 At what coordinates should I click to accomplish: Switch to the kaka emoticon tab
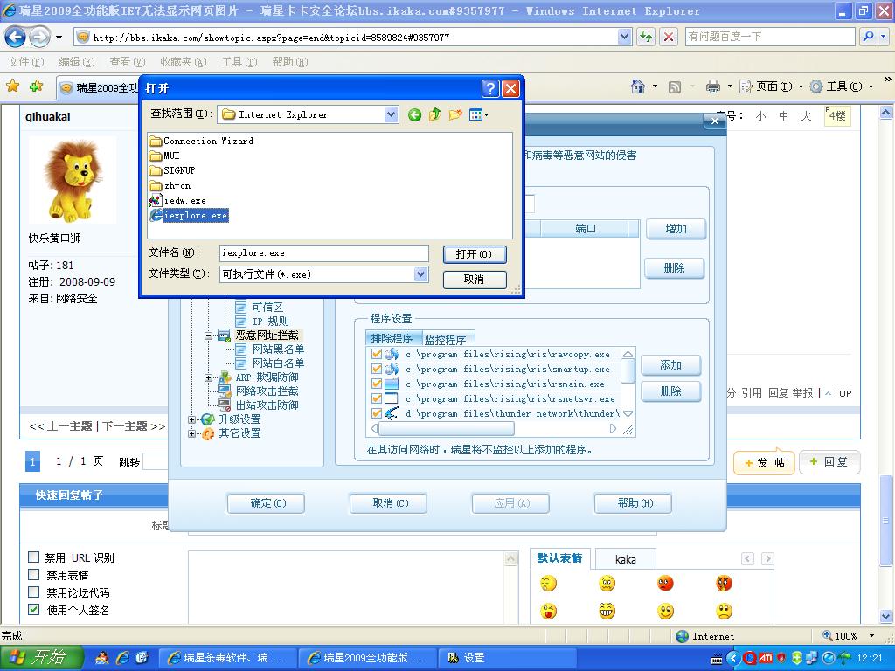(626, 559)
